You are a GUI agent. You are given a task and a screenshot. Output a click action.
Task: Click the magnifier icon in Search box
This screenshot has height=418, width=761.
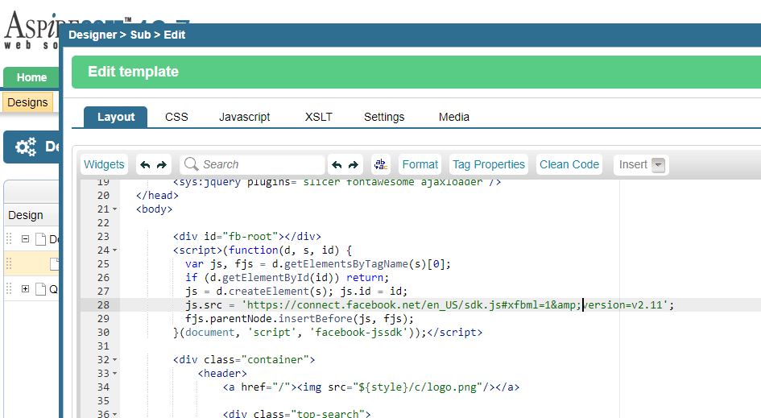[191, 164]
